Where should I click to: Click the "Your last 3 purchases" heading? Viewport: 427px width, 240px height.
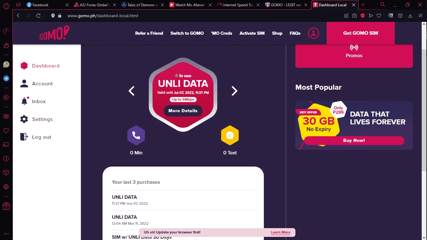[x=136, y=182]
